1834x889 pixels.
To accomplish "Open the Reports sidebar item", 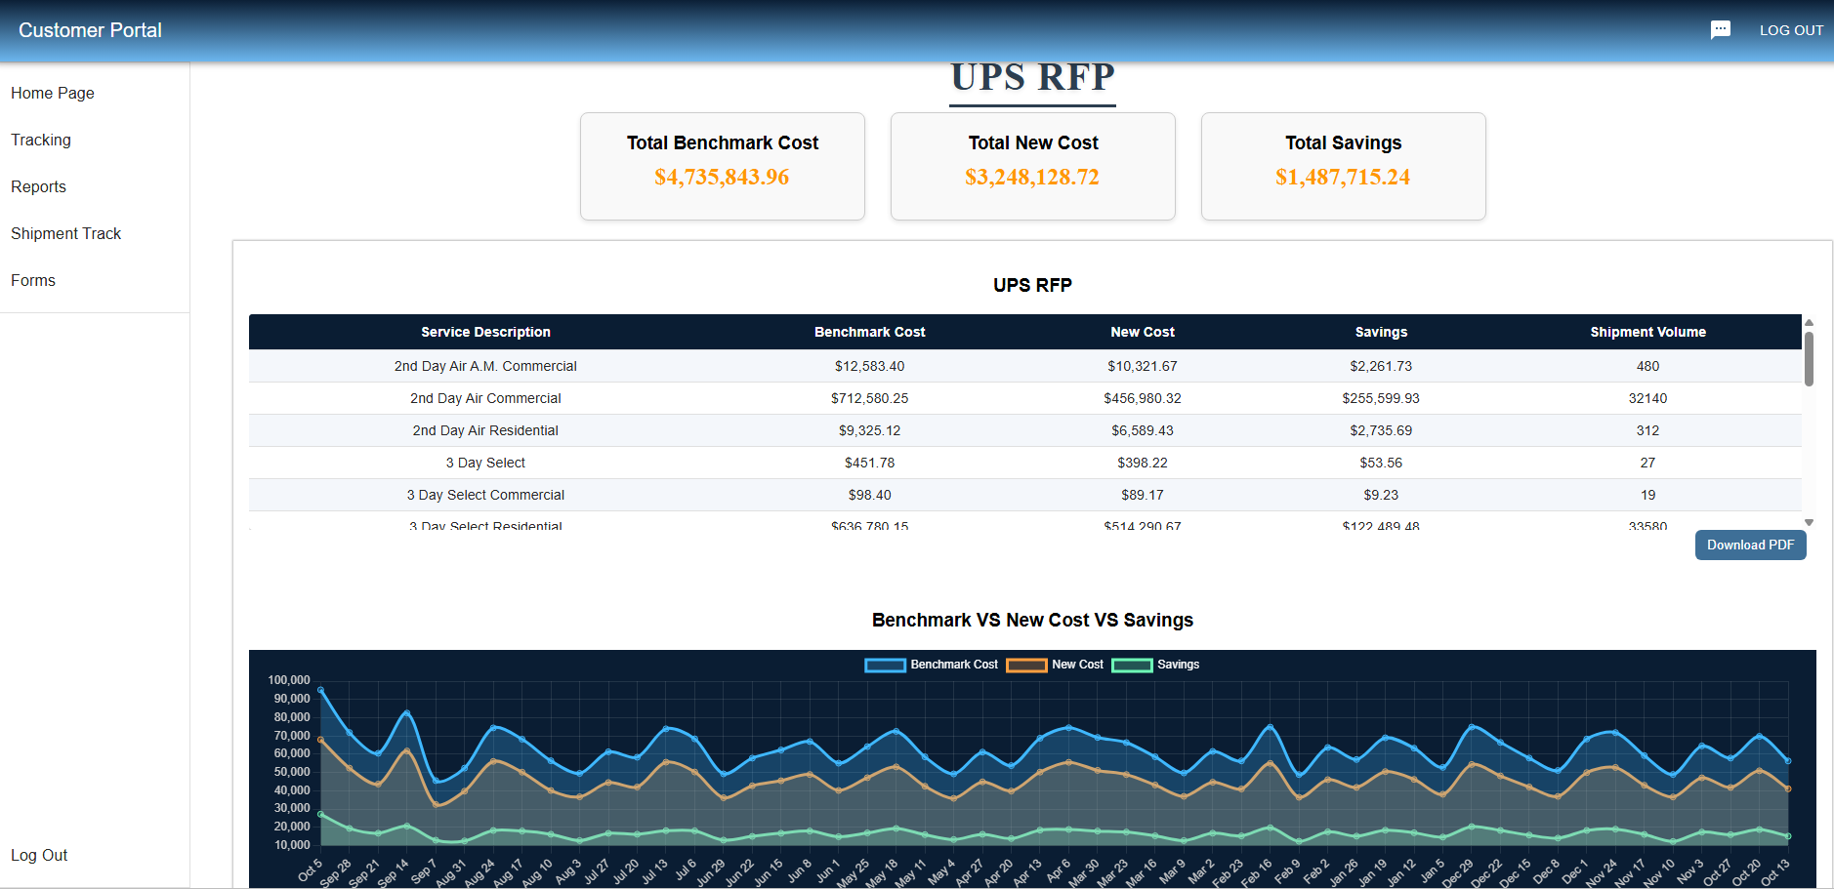I will coord(39,186).
